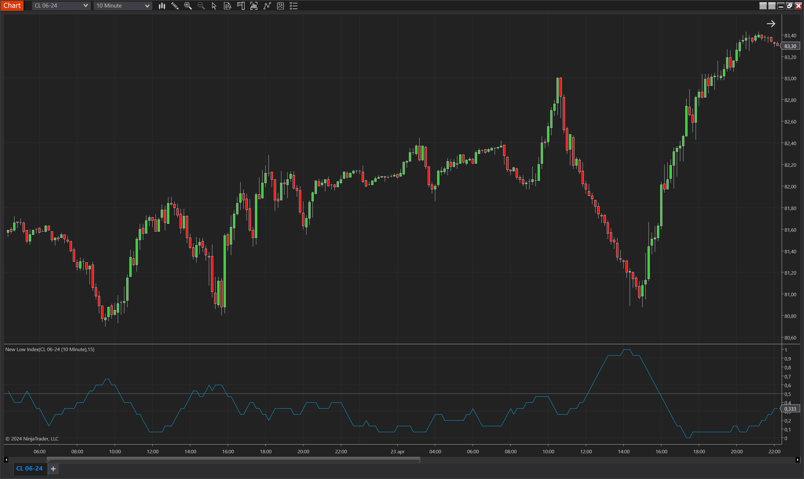Click the second gray window link button
804x479 pixels.
click(x=772, y=6)
